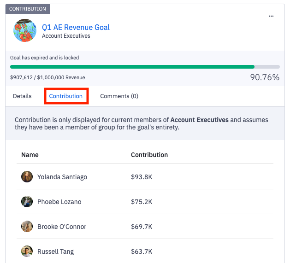Select the Contribution tab
Viewport: 290px width, 263px height.
click(66, 96)
